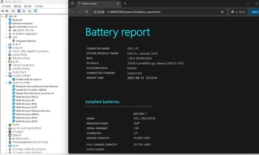Click the シークレット incognito indicator
The image size is (259, 155).
(238, 12)
